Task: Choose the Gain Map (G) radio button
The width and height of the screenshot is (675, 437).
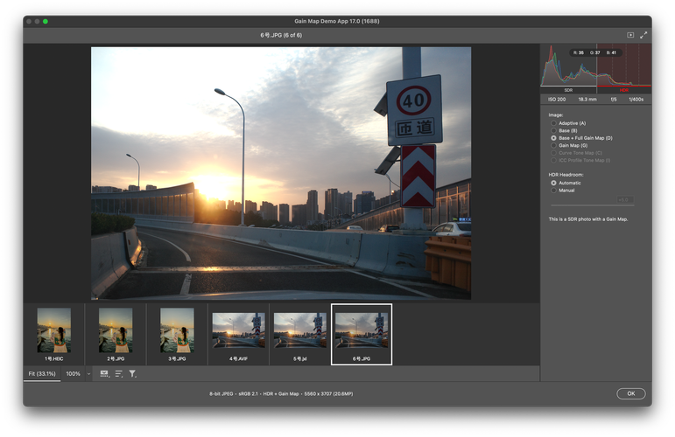Action: (553, 145)
